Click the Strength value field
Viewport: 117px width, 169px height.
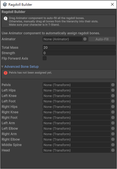point(79,53)
